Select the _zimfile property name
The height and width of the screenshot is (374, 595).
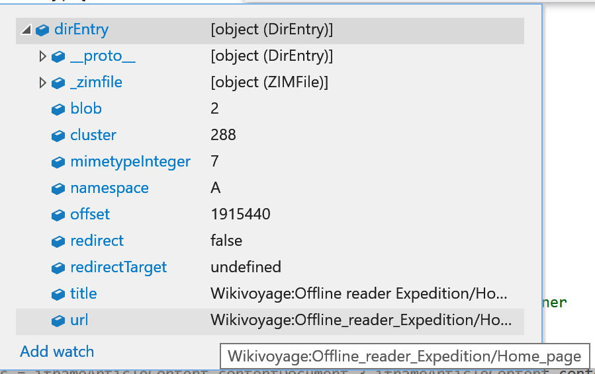pyautogui.click(x=96, y=82)
